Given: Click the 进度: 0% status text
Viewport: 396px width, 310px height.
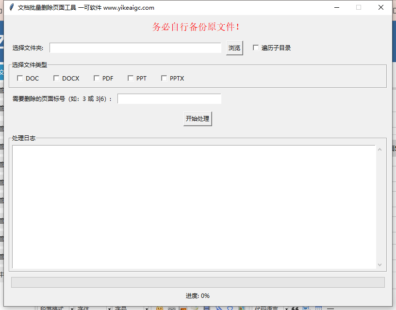Looking at the screenshot, I should 198,296.
